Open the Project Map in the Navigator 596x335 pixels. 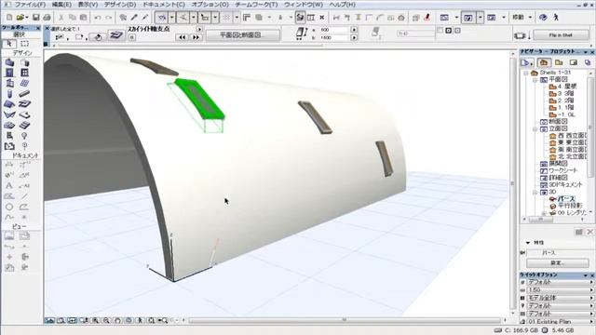(544, 62)
